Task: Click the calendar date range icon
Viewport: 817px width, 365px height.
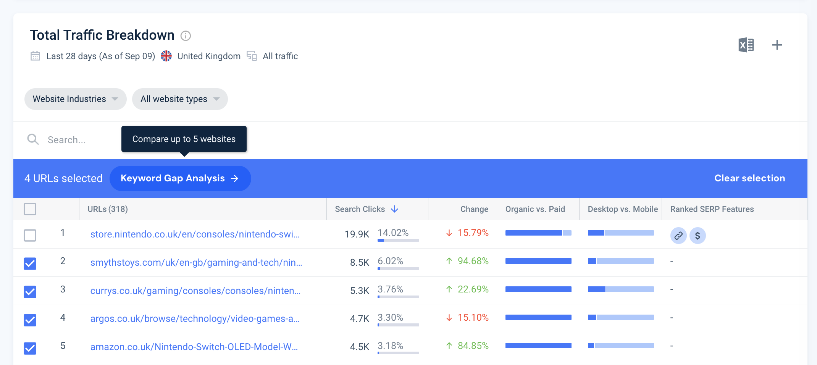Action: tap(35, 56)
